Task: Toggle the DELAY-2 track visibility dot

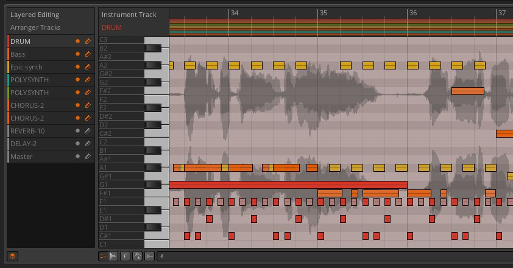Action: pos(77,144)
